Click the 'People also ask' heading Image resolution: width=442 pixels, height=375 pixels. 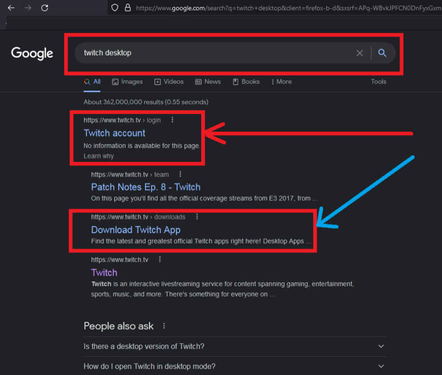point(119,326)
